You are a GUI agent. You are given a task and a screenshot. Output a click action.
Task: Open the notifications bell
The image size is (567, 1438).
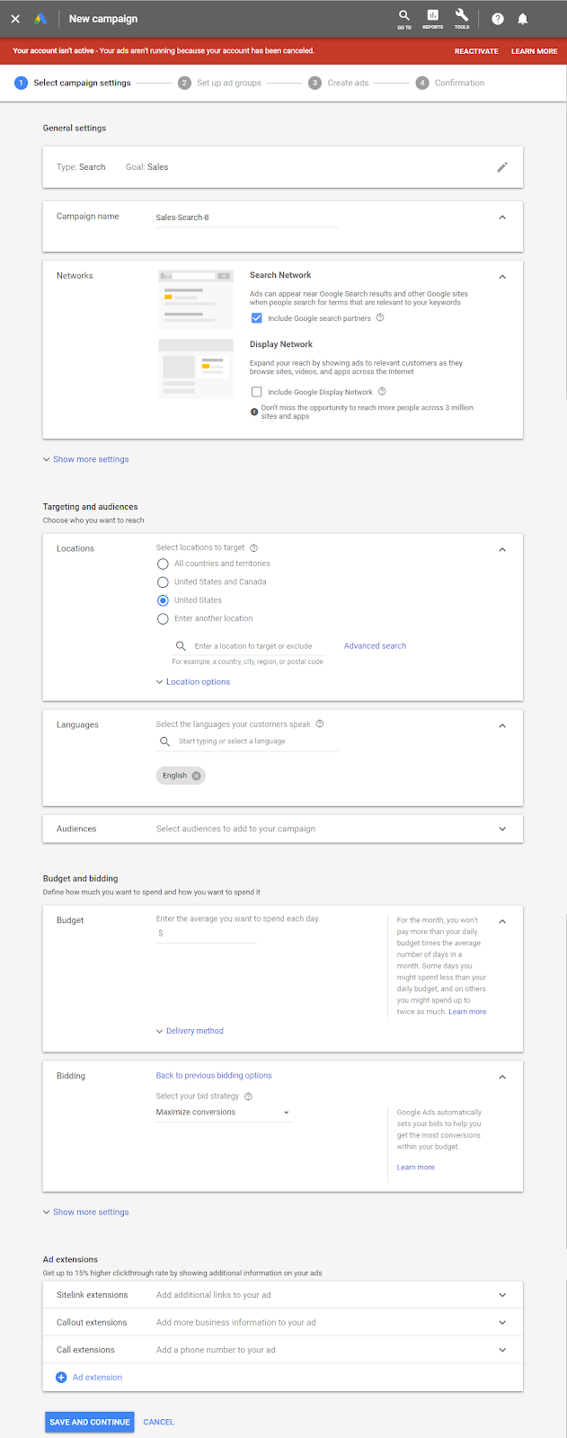pyautogui.click(x=523, y=19)
